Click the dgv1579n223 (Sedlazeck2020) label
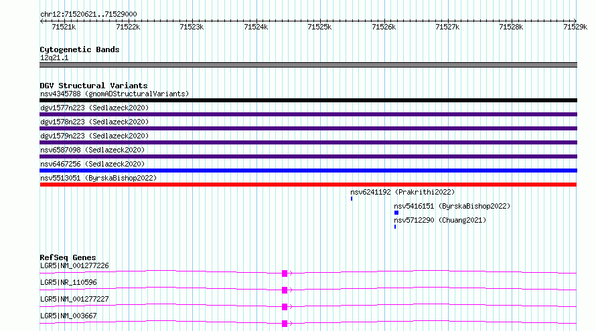Image resolution: width=596 pixels, height=331 pixels. coord(94,136)
